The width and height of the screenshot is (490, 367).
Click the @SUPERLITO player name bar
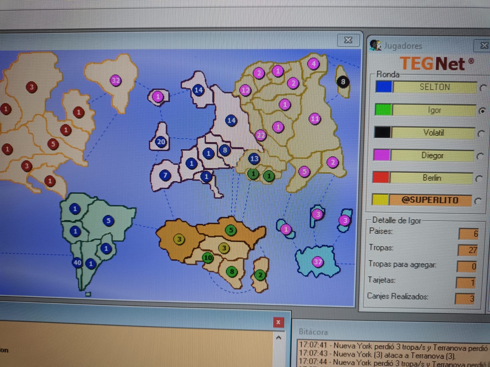430,200
